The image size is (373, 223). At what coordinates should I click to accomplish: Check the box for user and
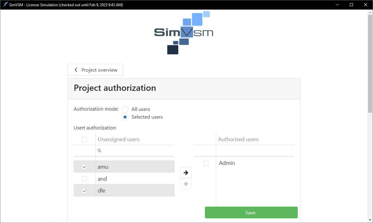coord(85,179)
